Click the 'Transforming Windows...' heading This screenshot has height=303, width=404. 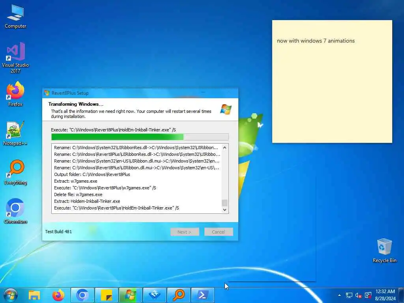(76, 104)
